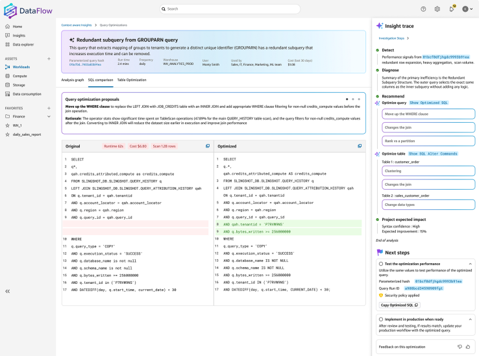Select the Change data types option
Viewport: 479px width, 356px height.
[x=428, y=205]
